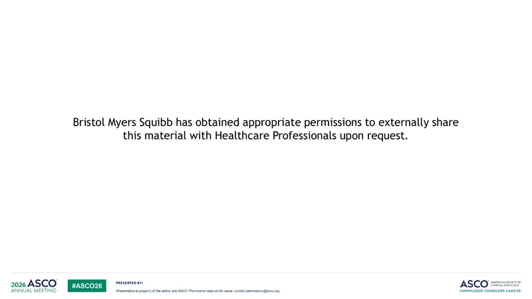
Task: Click the "Bristol Myers Squibb" text
Action: click(122, 122)
